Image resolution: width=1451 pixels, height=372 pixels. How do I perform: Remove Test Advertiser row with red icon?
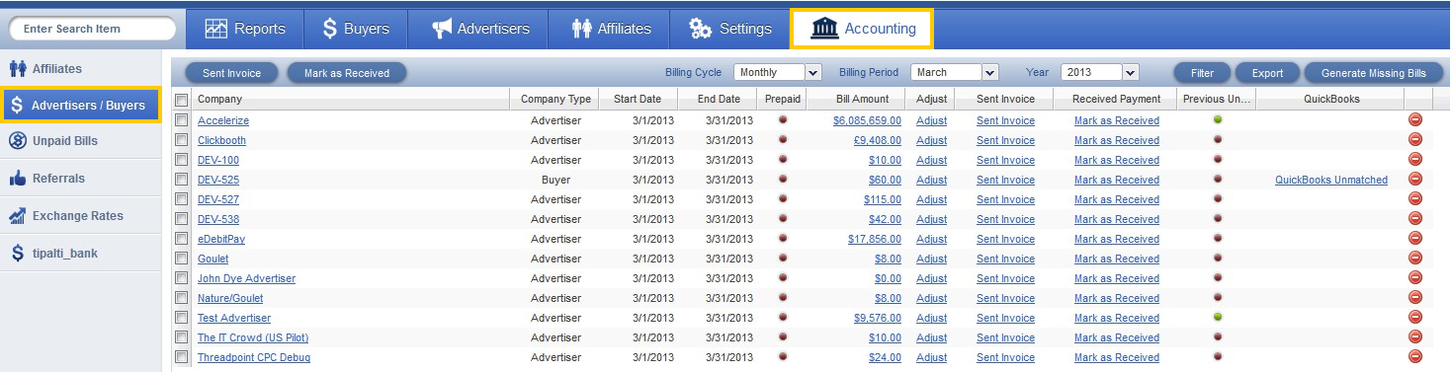point(1414,318)
